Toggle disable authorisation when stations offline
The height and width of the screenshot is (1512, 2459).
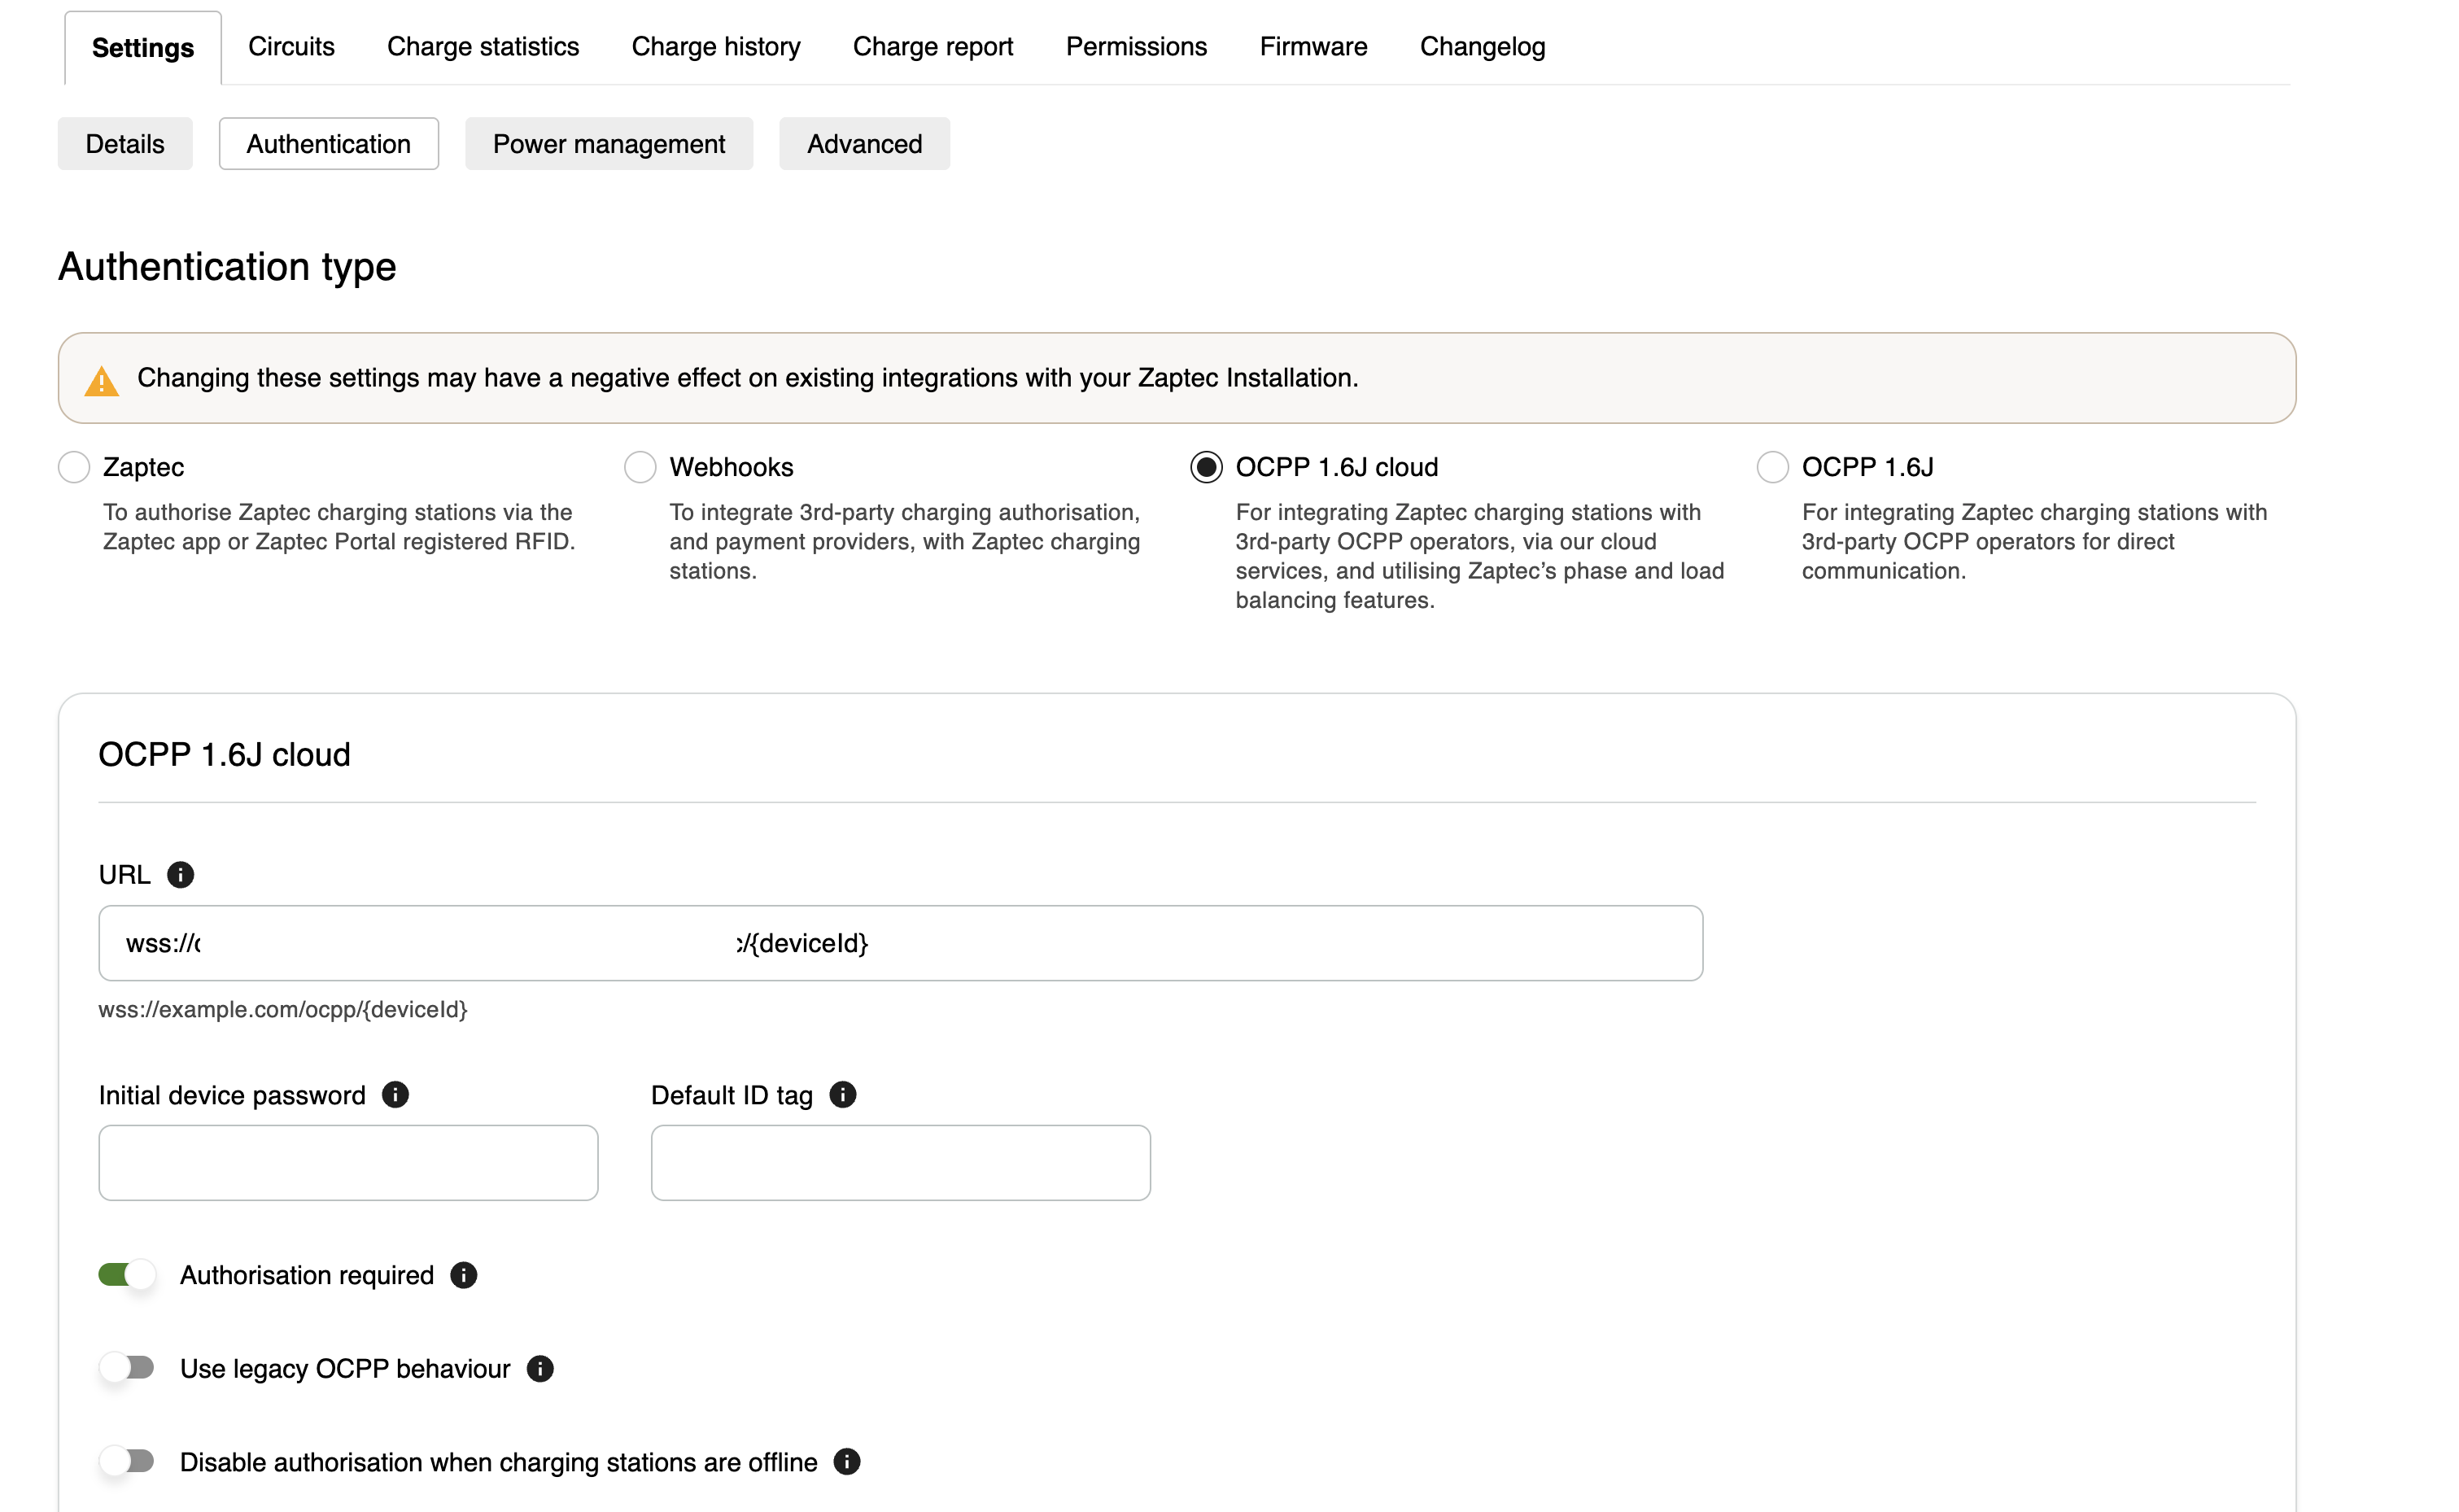tap(127, 1462)
